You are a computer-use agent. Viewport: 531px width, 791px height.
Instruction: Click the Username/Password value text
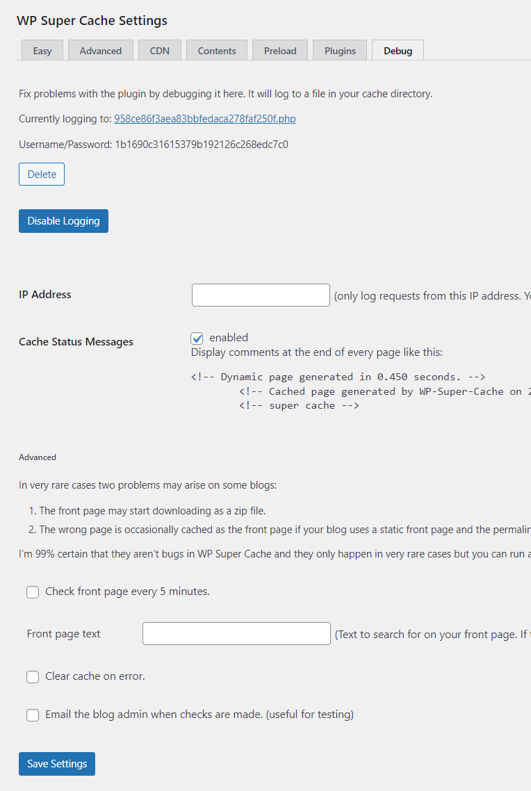[202, 145]
